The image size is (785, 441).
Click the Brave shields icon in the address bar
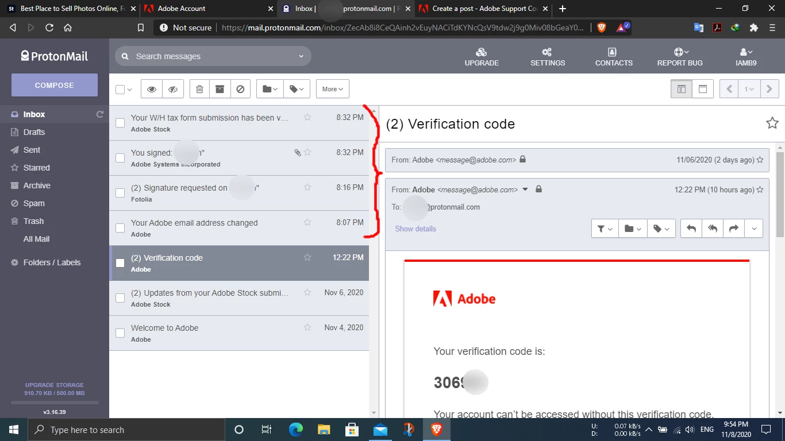pyautogui.click(x=602, y=28)
